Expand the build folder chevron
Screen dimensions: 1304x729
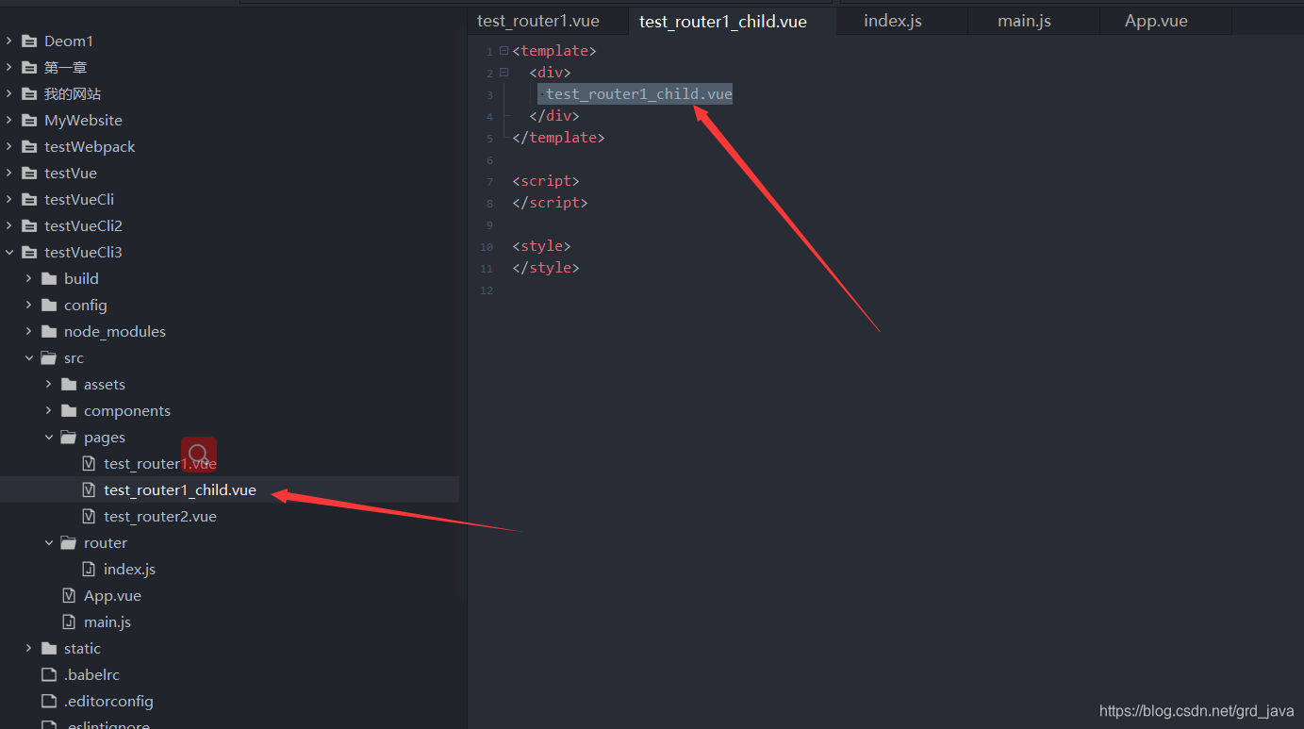click(29, 278)
